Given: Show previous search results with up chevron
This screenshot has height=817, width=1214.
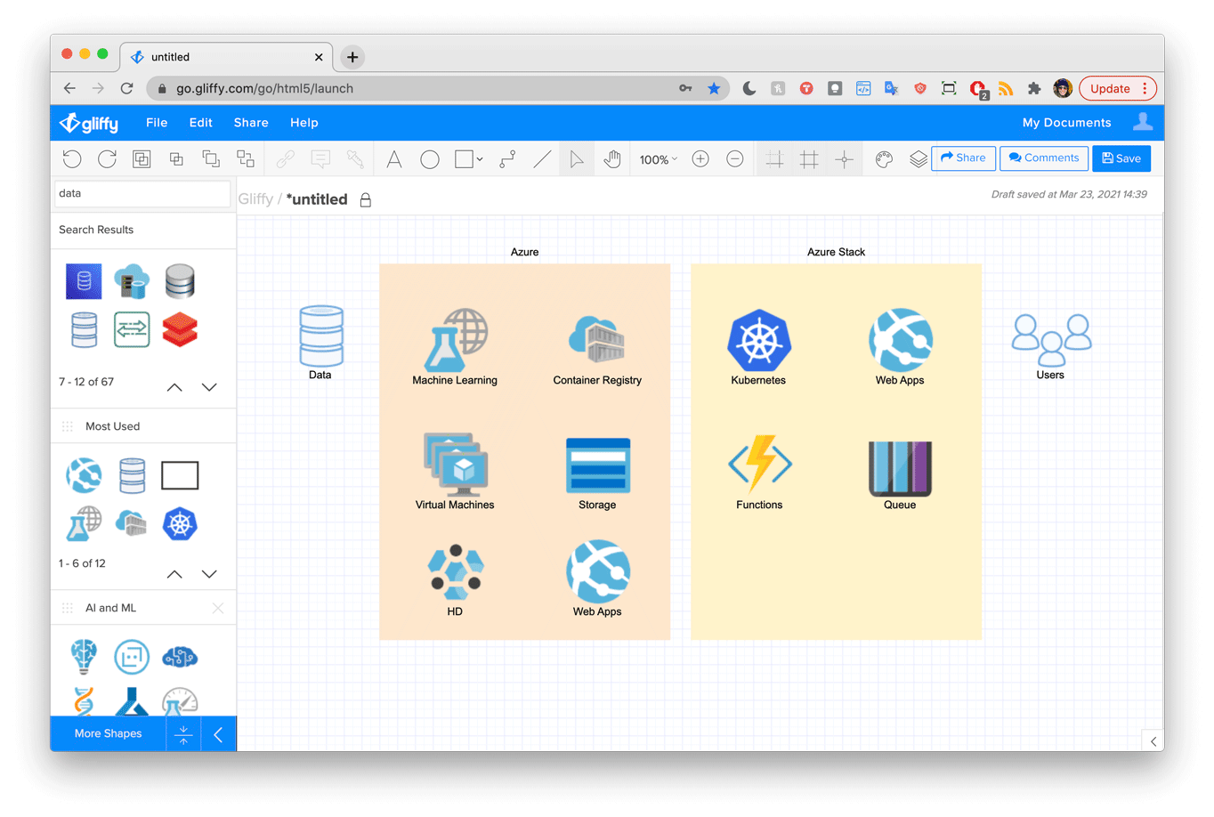Looking at the screenshot, I should tap(174, 387).
